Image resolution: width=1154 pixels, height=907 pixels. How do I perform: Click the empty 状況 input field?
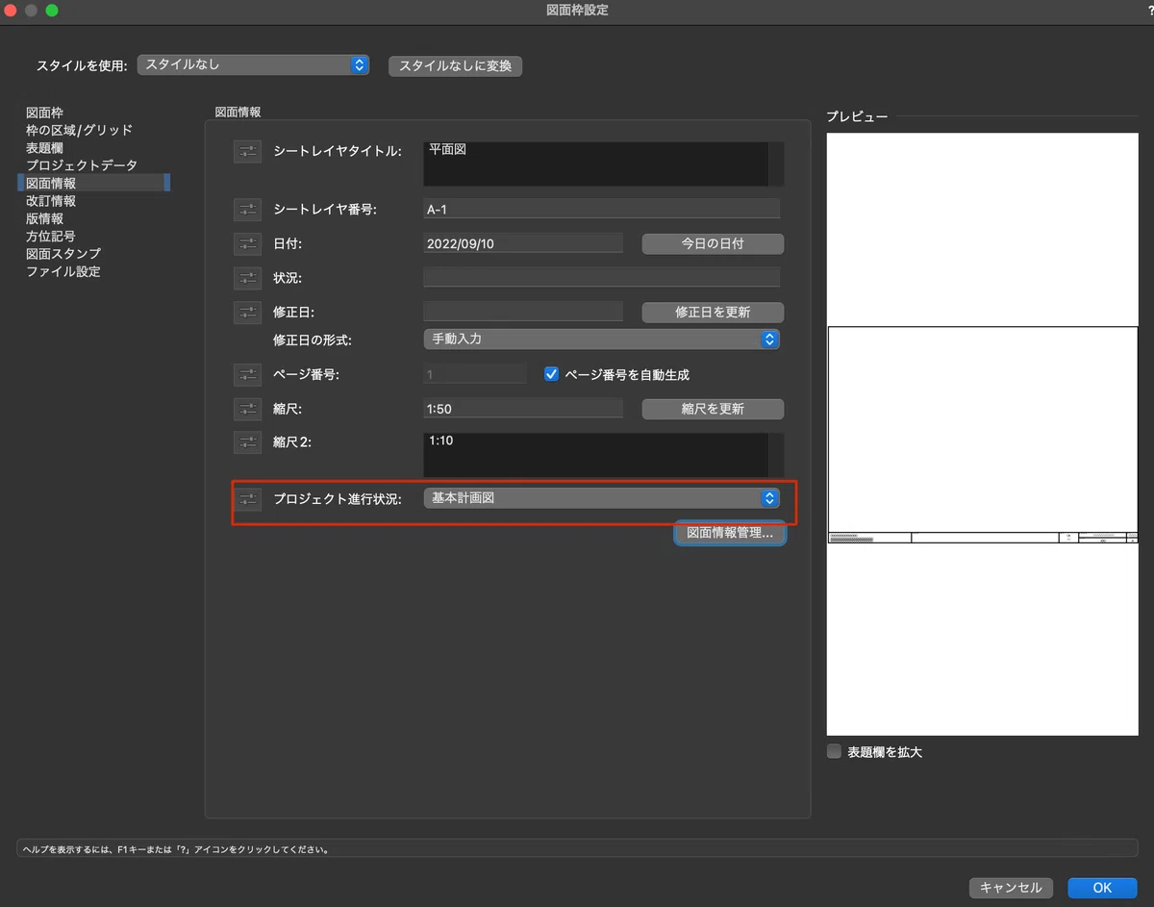point(601,278)
